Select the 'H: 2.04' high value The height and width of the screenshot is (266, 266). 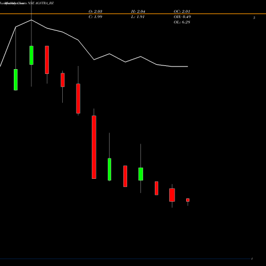point(138,12)
